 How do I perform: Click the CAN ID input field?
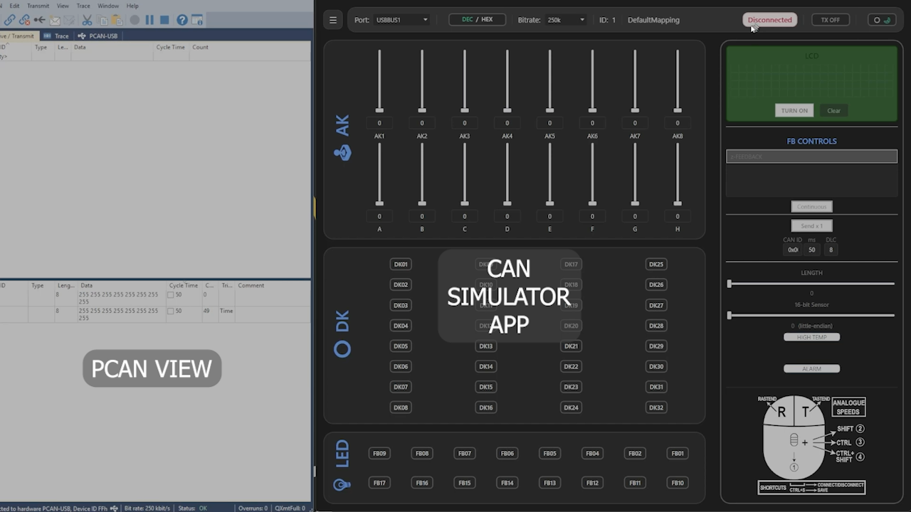[793, 250]
